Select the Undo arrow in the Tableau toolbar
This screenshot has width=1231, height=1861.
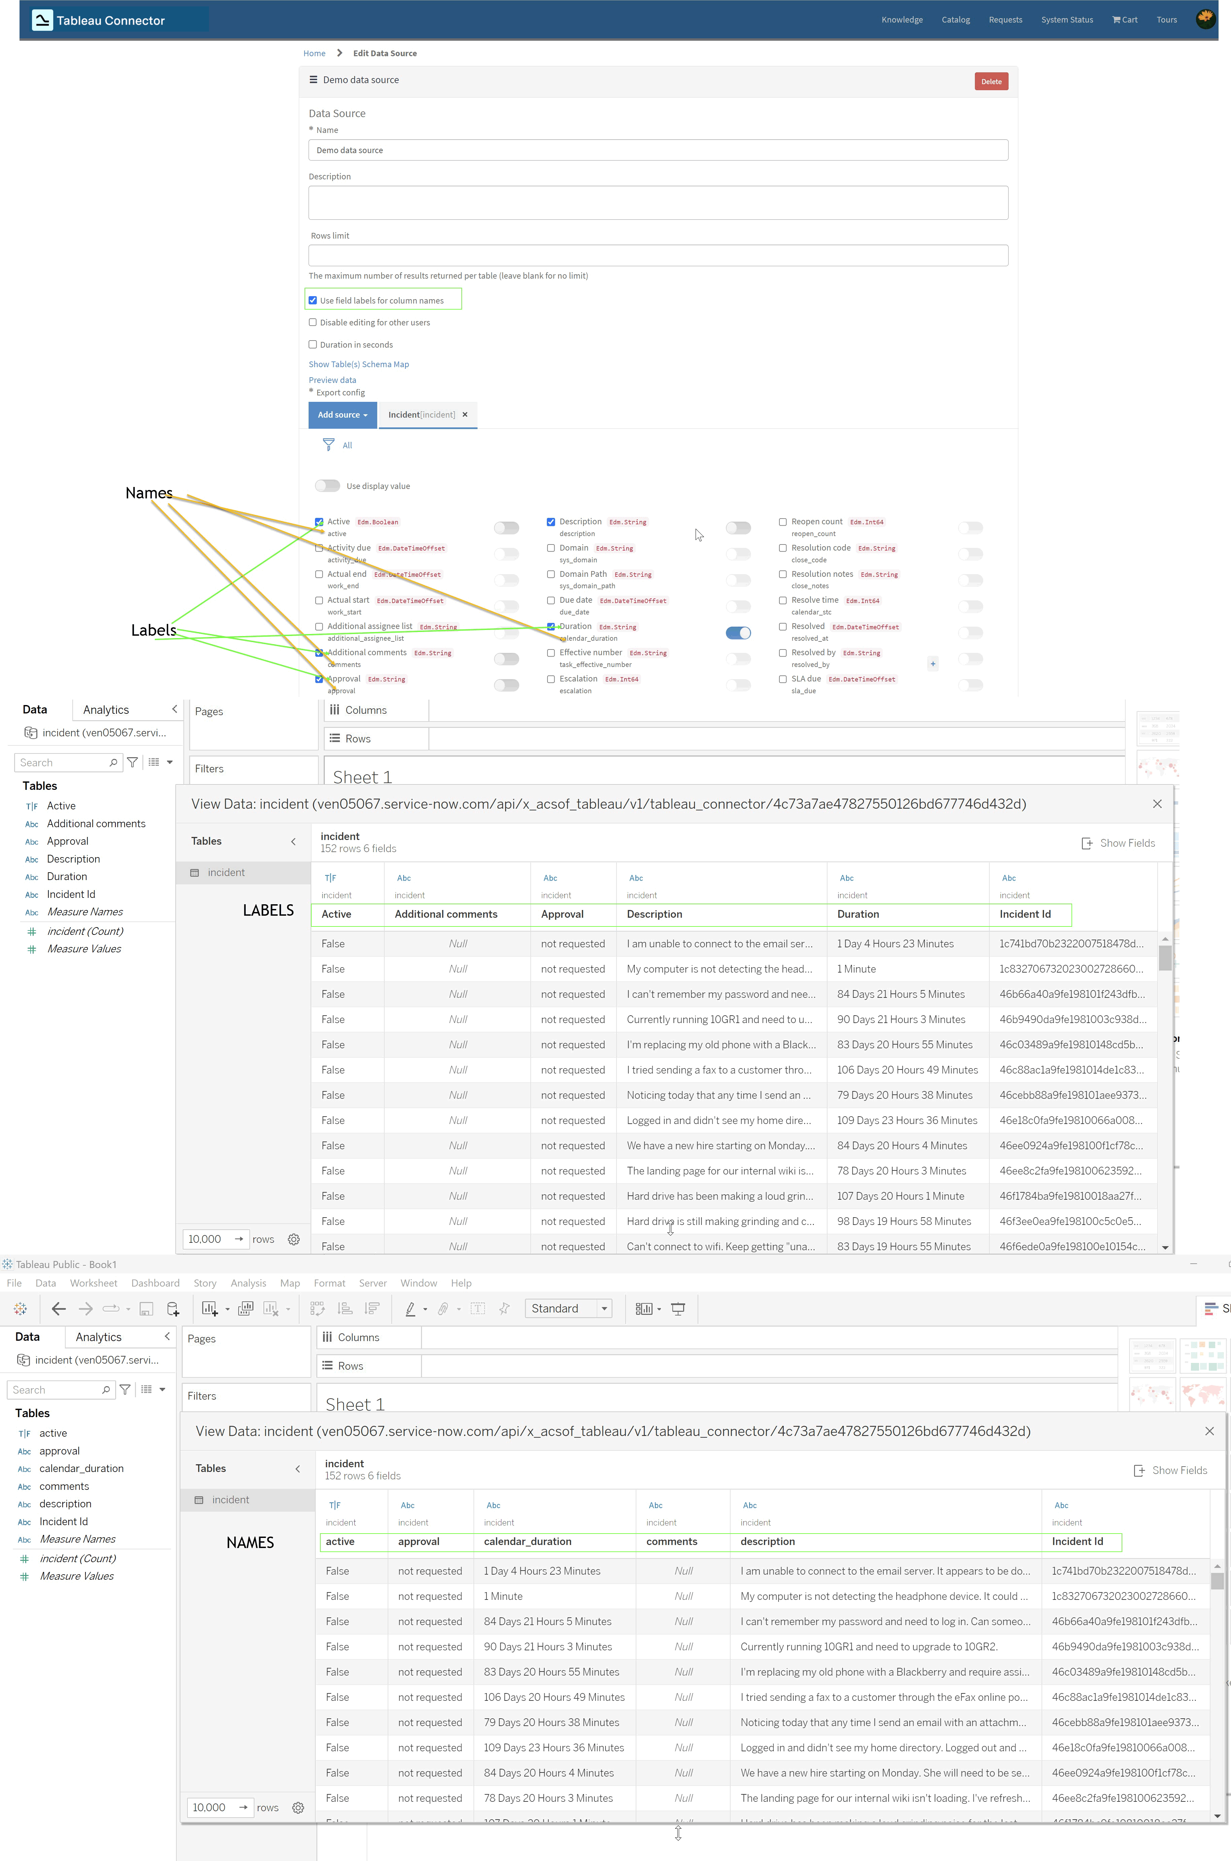pos(58,1308)
